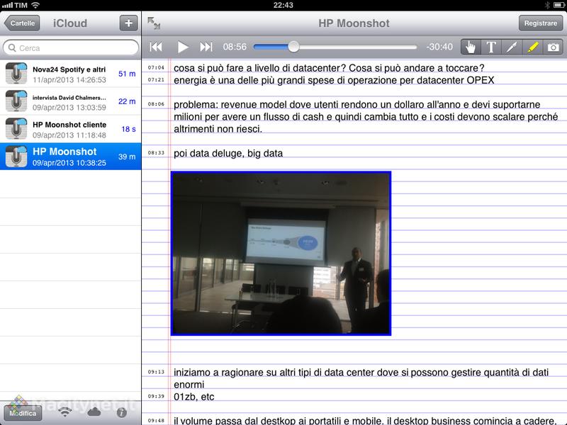The image size is (567, 425).
Task: Click the paragraph starting 'problema: revenue model'
Action: [x=366, y=117]
